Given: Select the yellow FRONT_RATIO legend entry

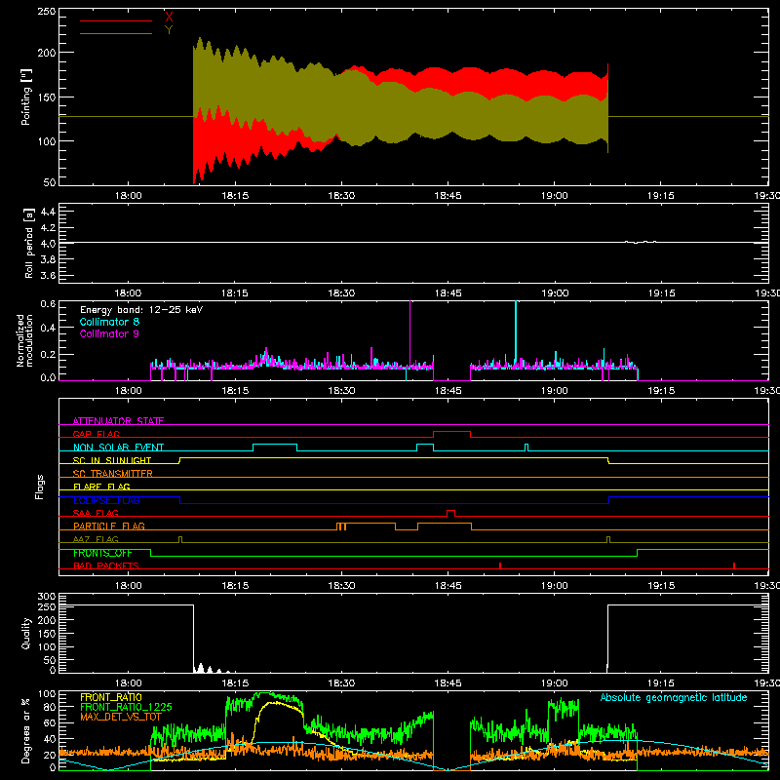Looking at the screenshot, I should click(x=111, y=697).
